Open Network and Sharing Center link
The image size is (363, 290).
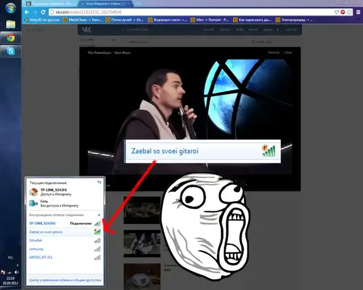(64, 280)
